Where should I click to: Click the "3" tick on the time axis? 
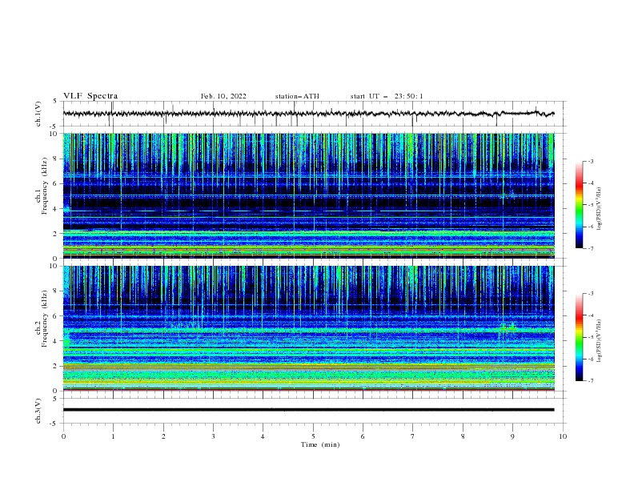click(213, 436)
